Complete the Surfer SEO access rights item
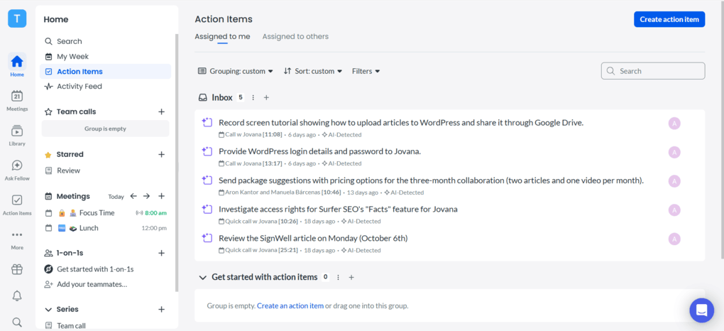This screenshot has height=331, width=724. click(207, 209)
